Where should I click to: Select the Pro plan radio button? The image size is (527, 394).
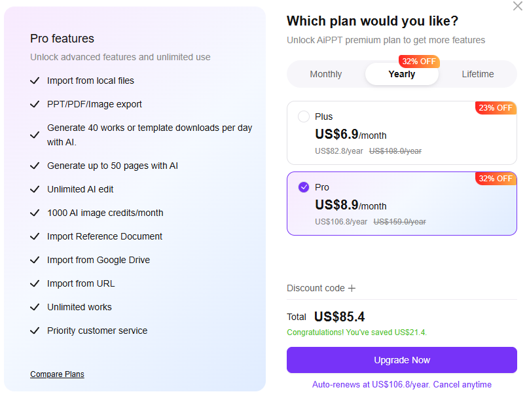[x=303, y=187]
